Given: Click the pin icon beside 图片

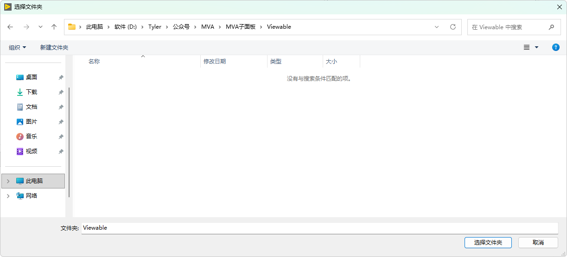Looking at the screenshot, I should [x=61, y=122].
